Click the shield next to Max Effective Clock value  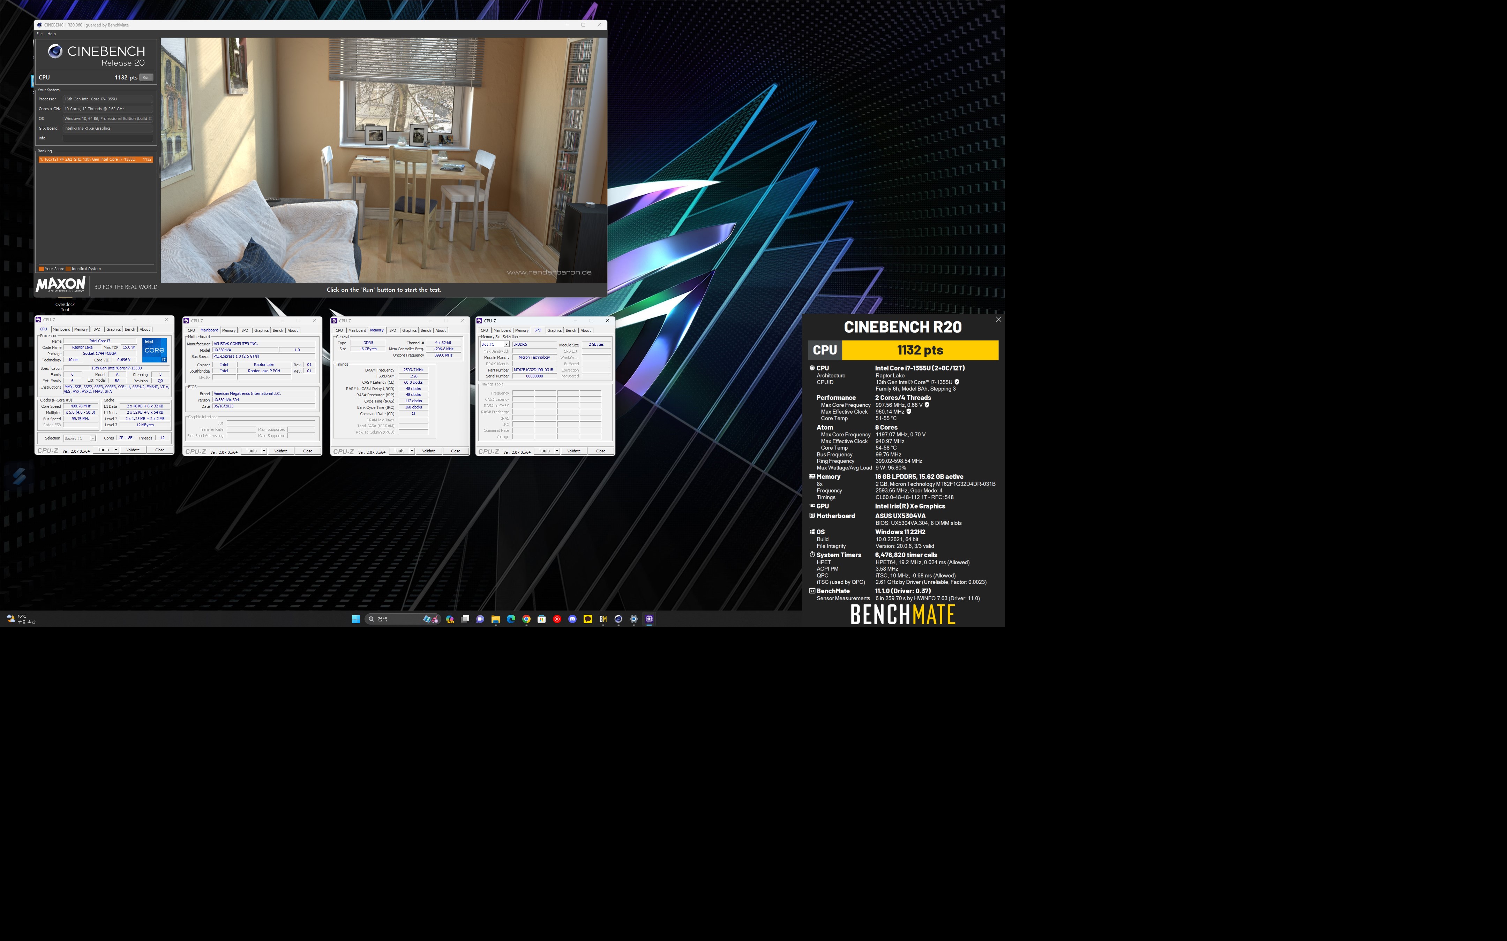click(908, 411)
